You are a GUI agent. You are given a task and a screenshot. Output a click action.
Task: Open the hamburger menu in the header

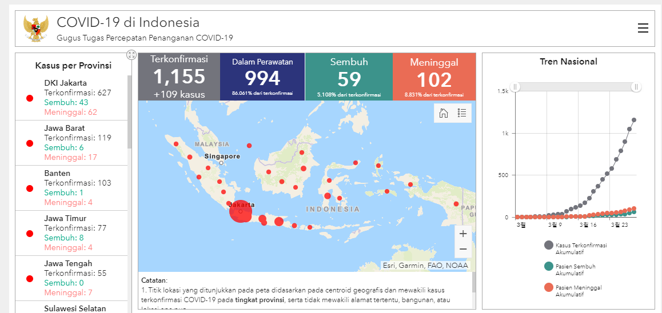643,28
